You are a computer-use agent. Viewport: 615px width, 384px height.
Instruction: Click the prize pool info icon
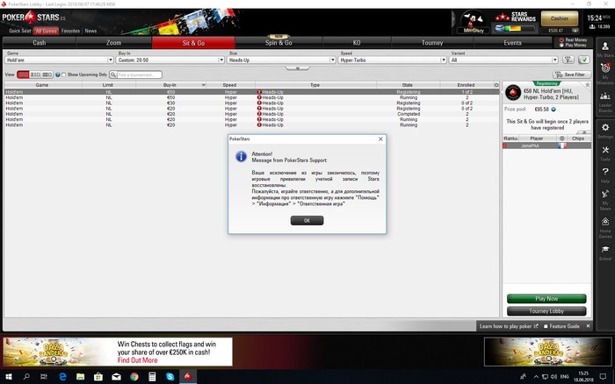coord(553,110)
